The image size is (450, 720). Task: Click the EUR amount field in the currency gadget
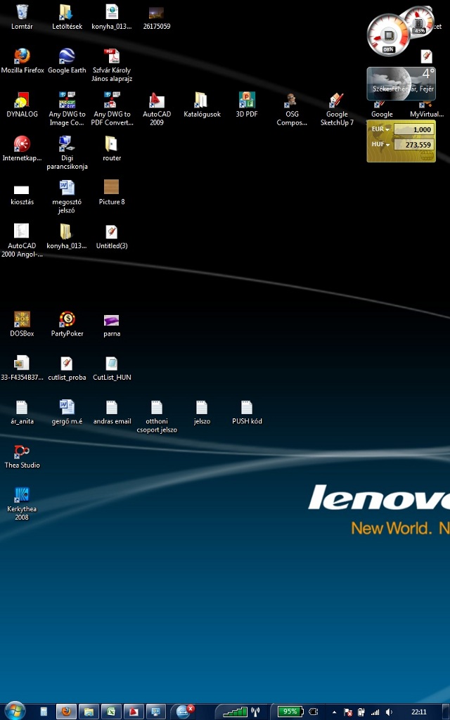point(413,129)
